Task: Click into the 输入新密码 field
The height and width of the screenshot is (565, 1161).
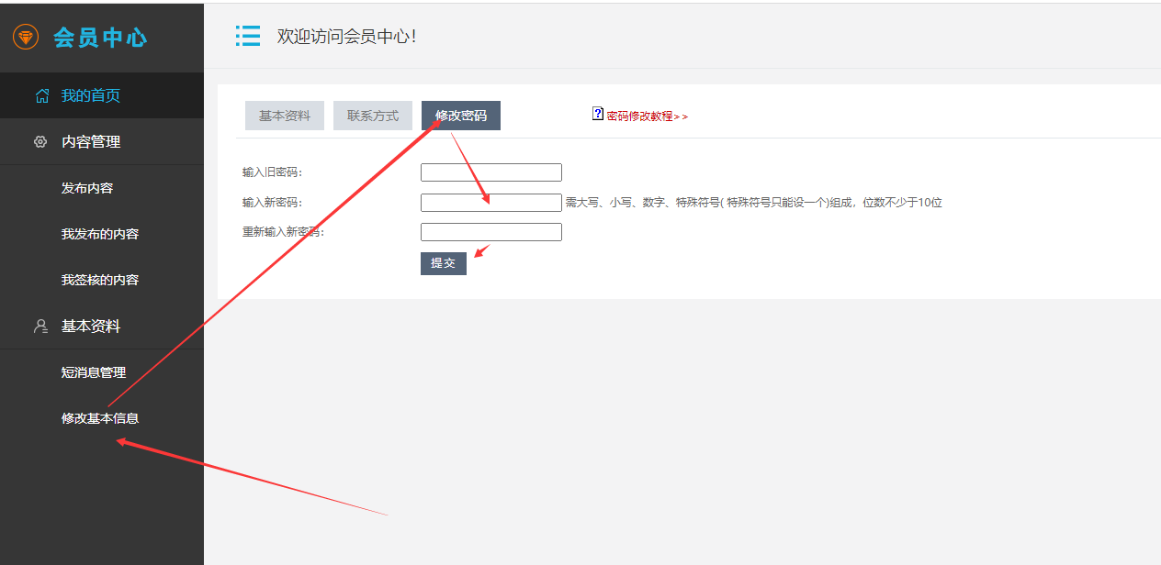Action: (490, 203)
